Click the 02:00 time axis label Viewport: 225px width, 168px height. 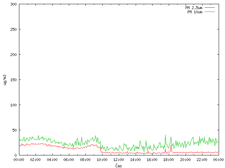coord(35,160)
